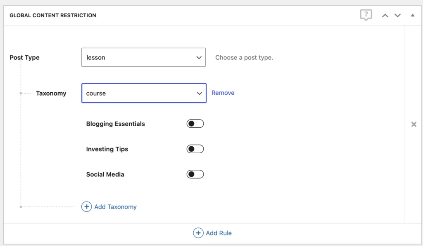The image size is (423, 246).
Task: Click the Add Rule link text
Action: [219, 233]
